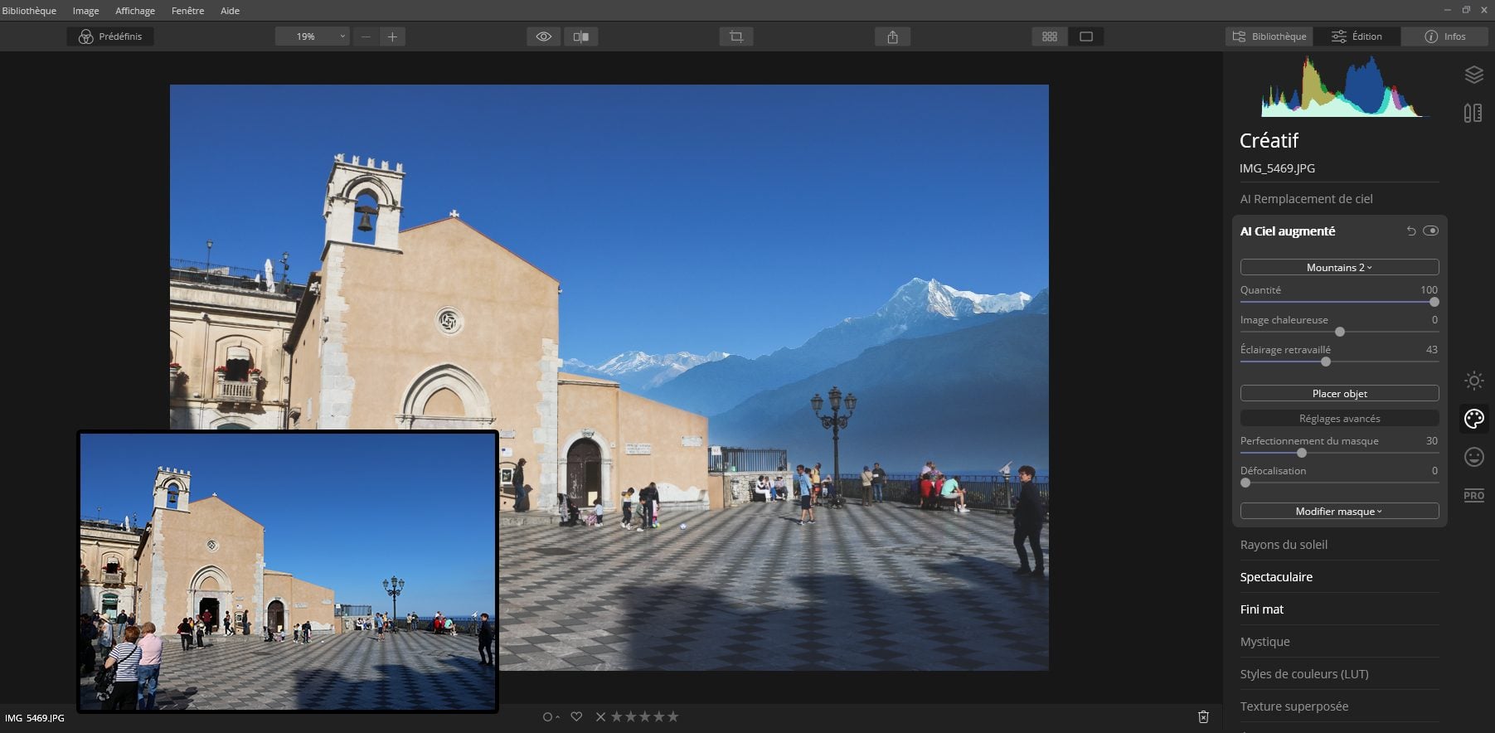The height and width of the screenshot is (733, 1495).
Task: Switch to the Édition tab
Action: pos(1357,36)
